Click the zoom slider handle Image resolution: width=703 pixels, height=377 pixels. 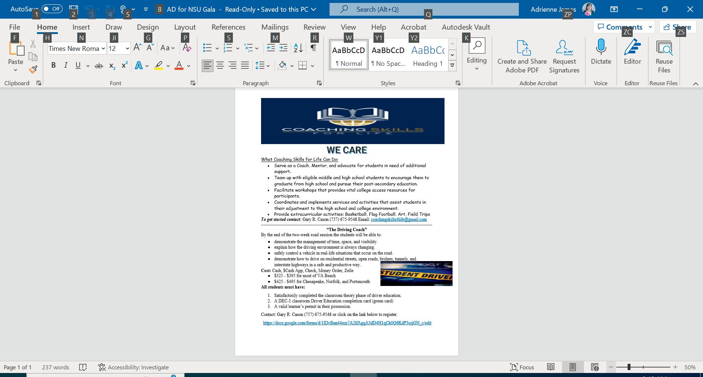629,367
